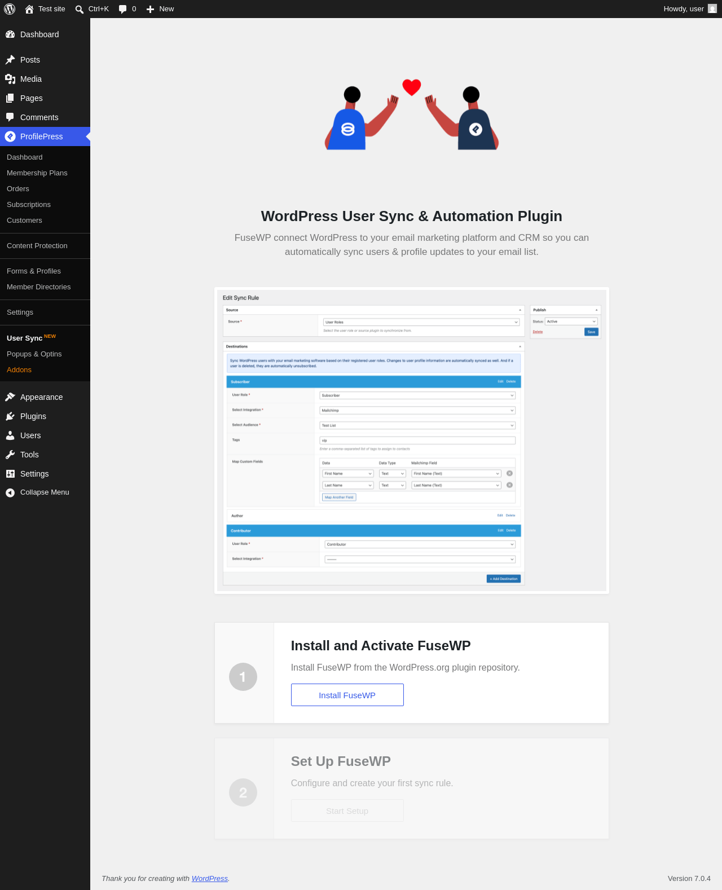Click the Tools wrench icon
This screenshot has width=722, height=890.
click(x=10, y=455)
